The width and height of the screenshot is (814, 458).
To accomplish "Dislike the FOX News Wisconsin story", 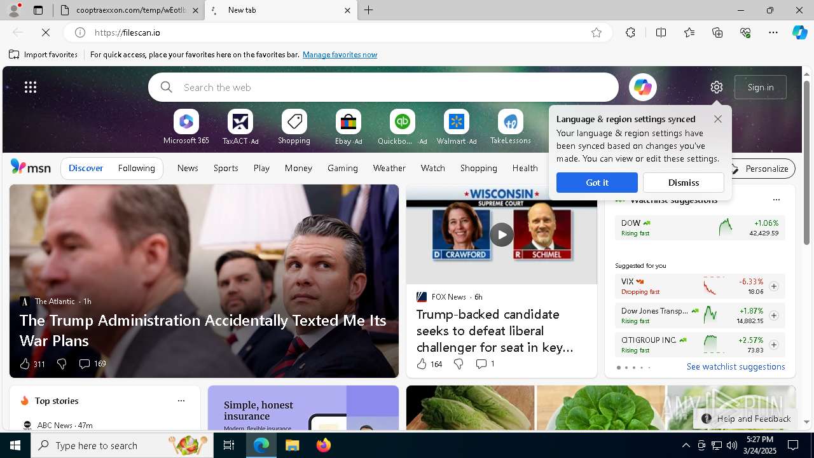I will 459,364.
